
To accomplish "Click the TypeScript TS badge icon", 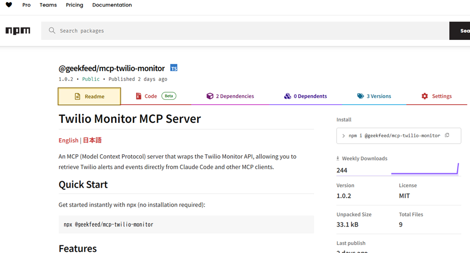I will pos(174,68).
